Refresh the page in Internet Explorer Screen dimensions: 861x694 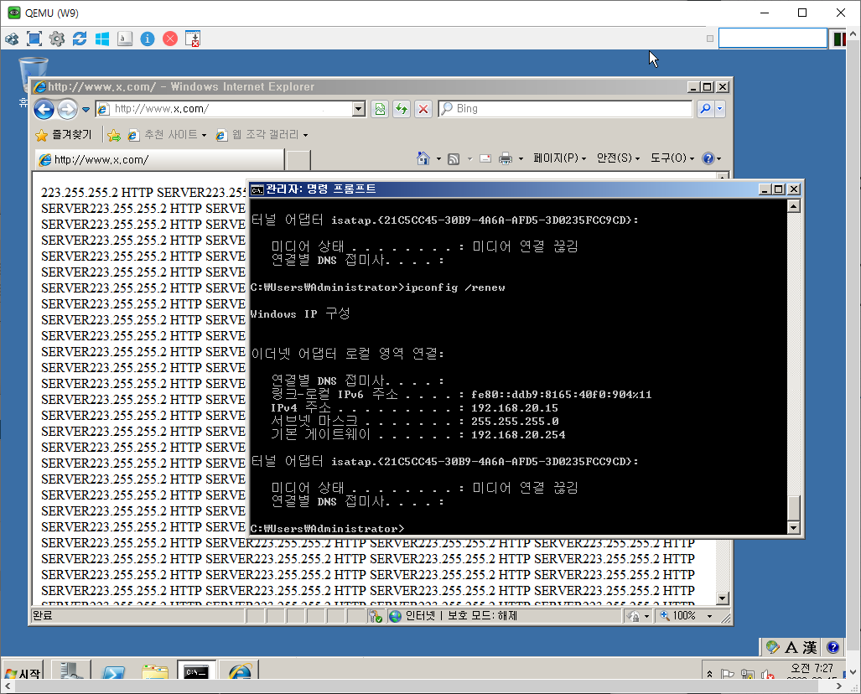tap(402, 109)
